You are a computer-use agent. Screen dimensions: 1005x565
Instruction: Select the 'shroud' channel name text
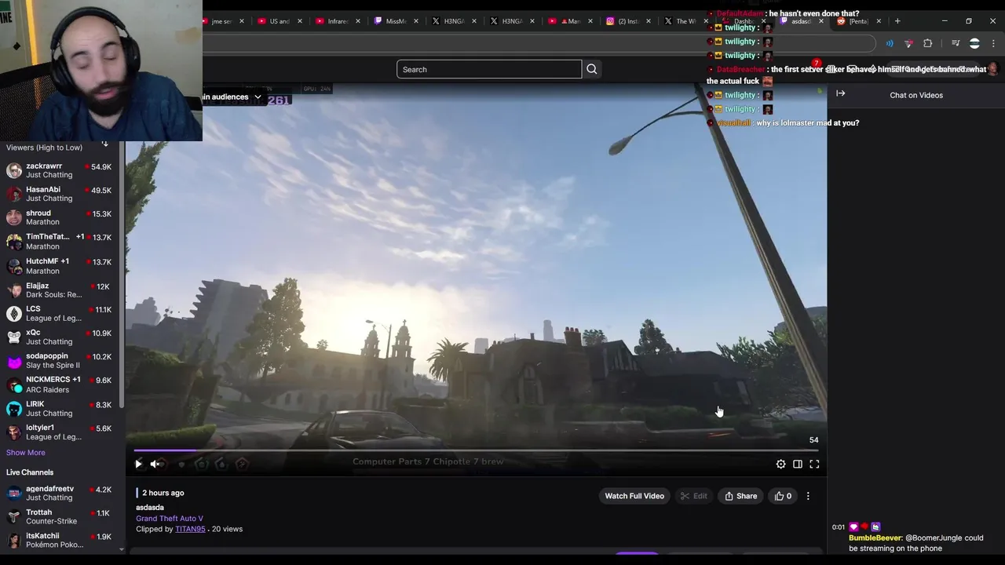[x=38, y=213]
